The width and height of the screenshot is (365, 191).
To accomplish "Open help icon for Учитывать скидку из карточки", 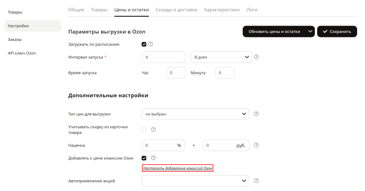I will [x=153, y=129].
